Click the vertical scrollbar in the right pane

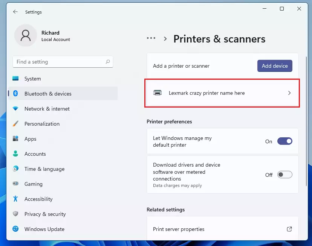click(x=306, y=121)
